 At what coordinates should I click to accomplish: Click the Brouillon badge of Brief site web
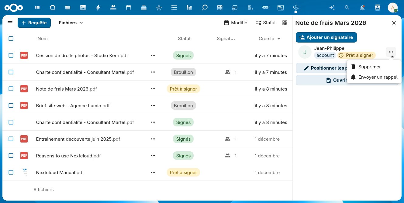[x=183, y=105]
